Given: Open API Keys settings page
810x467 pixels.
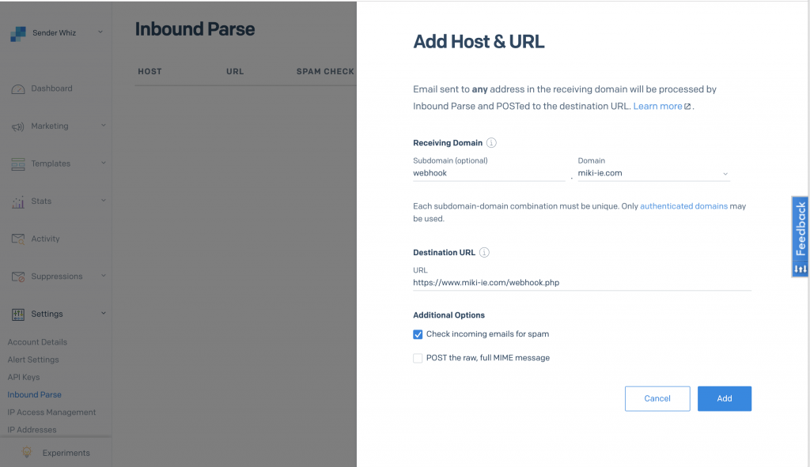Looking at the screenshot, I should click(x=24, y=377).
